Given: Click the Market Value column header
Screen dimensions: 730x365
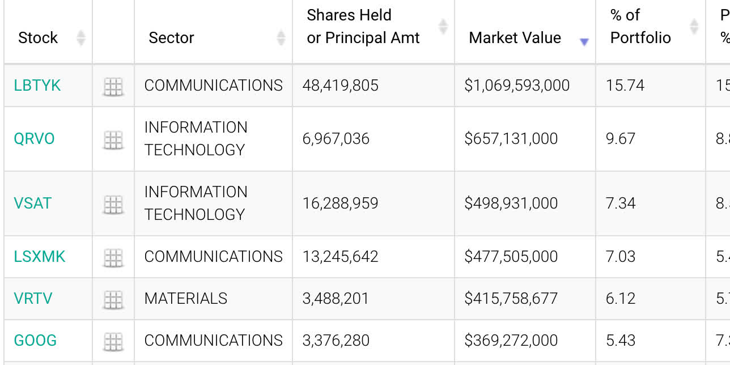Looking at the screenshot, I should pyautogui.click(x=515, y=38).
